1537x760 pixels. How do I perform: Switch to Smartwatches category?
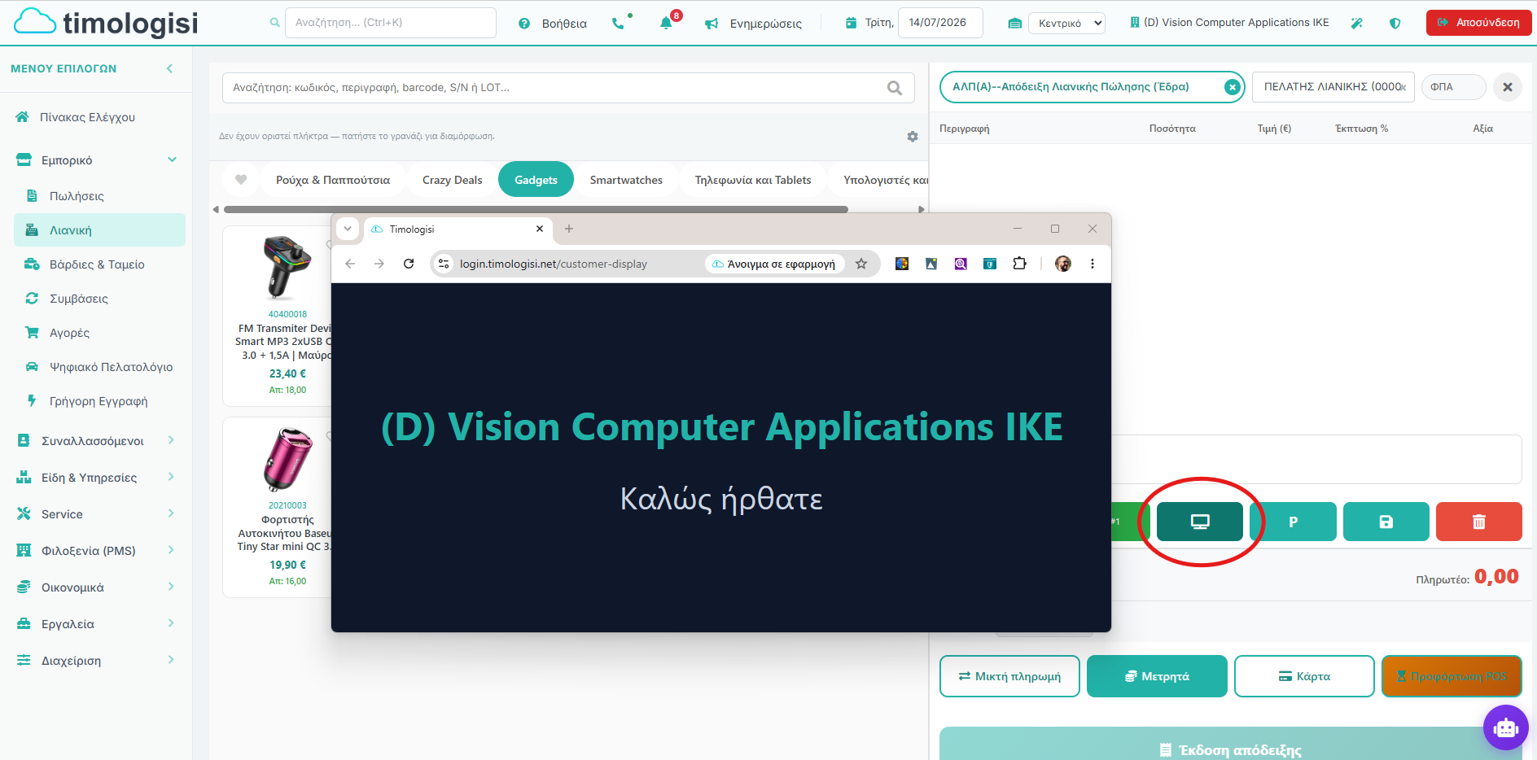click(x=626, y=180)
